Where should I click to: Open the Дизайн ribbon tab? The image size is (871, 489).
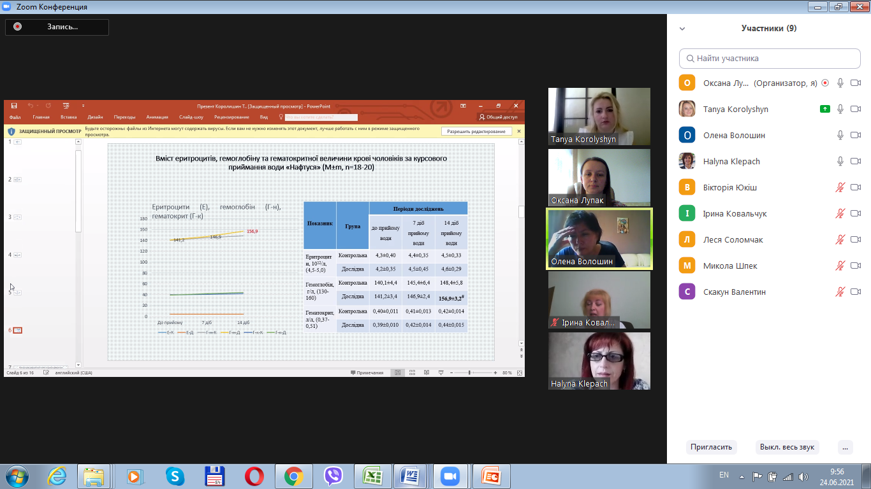point(95,117)
